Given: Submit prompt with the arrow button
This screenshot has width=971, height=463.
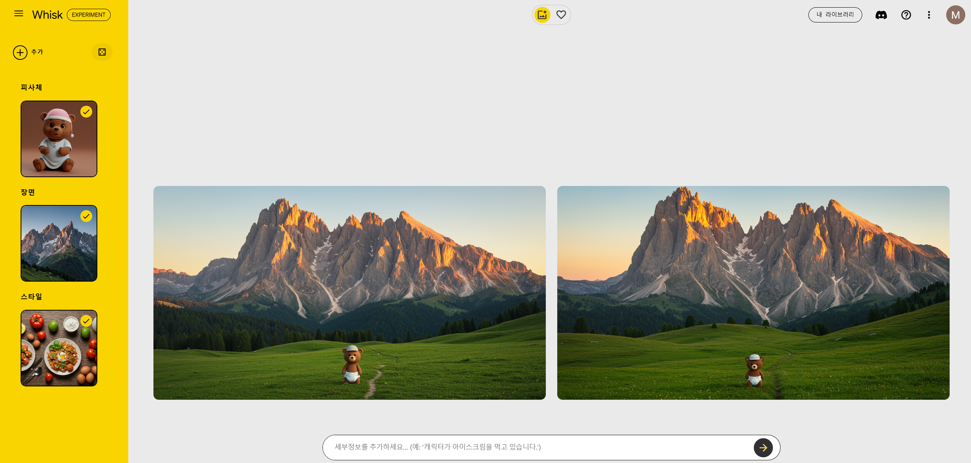Looking at the screenshot, I should 763,447.
